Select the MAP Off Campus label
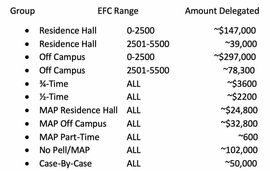Screen dimensions: 270x171 [73, 124]
